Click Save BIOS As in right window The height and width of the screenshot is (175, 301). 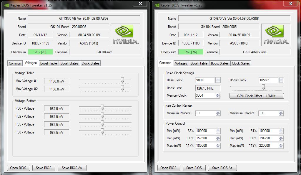pyautogui.click(x=222, y=168)
